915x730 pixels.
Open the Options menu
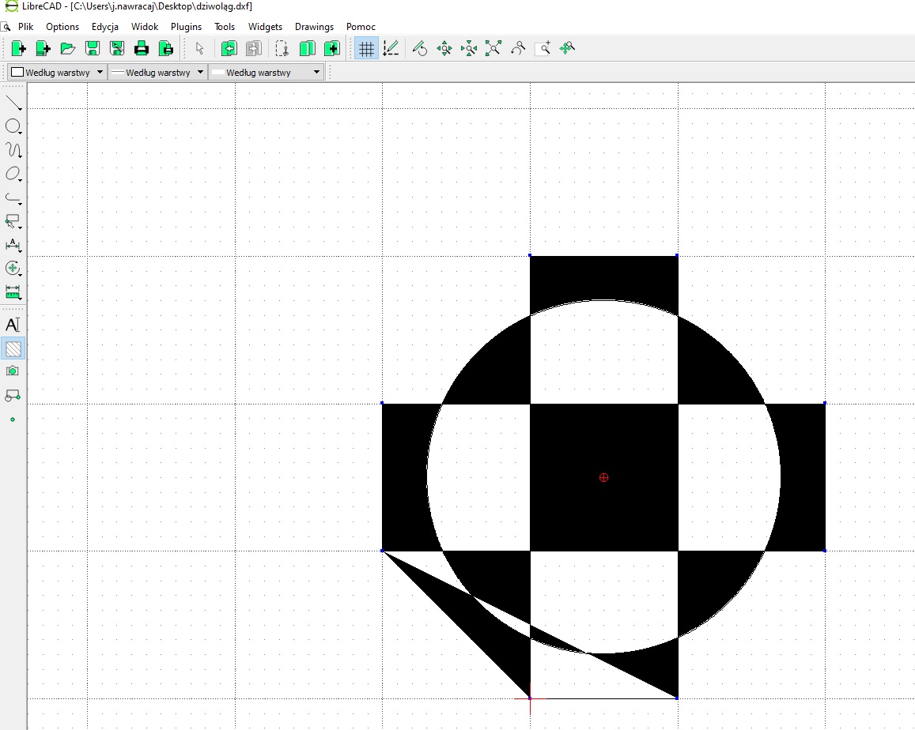click(x=62, y=27)
